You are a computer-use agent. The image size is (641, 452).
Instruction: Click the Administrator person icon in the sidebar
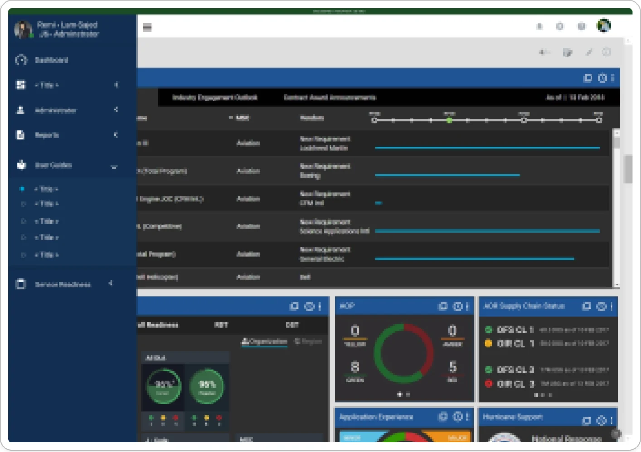(20, 110)
